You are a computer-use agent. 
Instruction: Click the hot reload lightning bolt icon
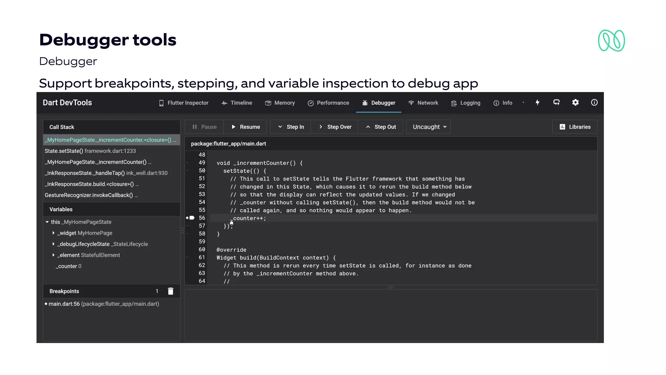point(538,103)
